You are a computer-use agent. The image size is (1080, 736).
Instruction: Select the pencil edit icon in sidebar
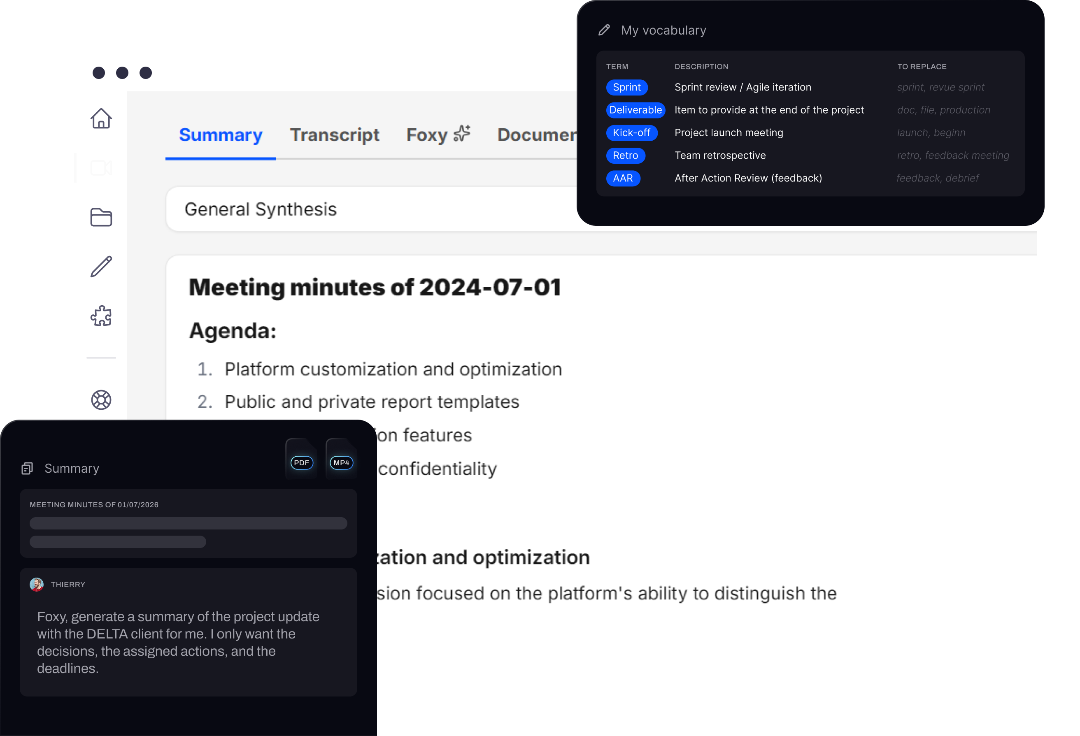pyautogui.click(x=101, y=266)
